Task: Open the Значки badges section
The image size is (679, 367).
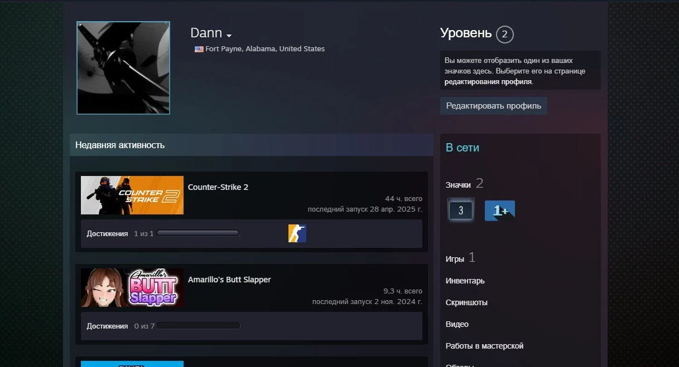Action: tap(458, 185)
